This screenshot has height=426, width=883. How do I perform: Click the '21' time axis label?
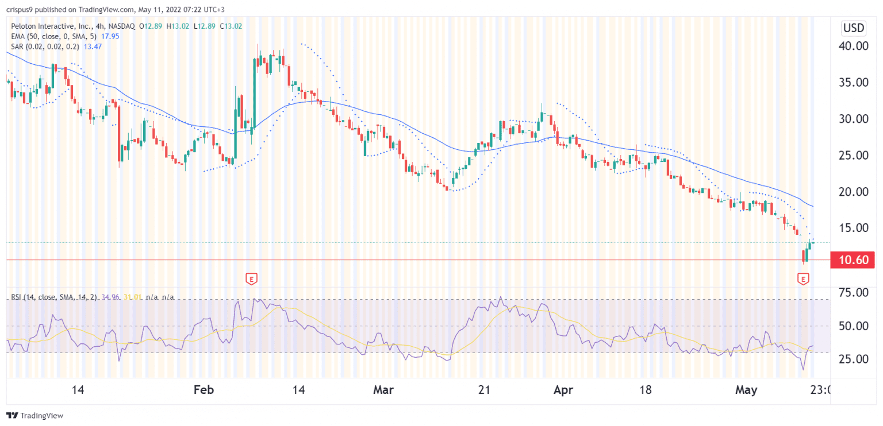click(x=484, y=390)
